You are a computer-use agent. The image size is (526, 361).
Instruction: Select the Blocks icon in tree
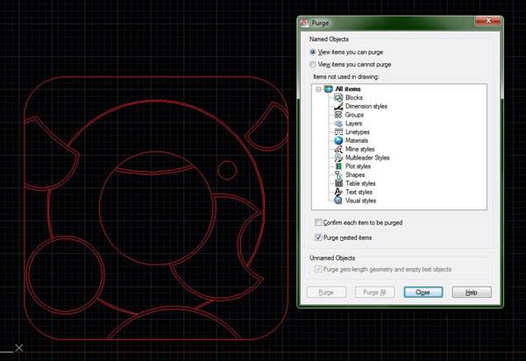[338, 98]
